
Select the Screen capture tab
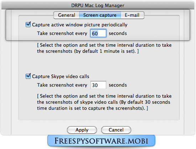[100, 15]
